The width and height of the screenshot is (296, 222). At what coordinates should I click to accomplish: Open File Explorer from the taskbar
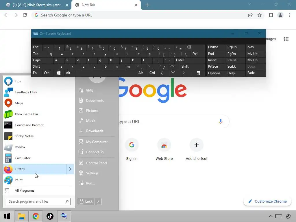pyautogui.click(x=21, y=216)
